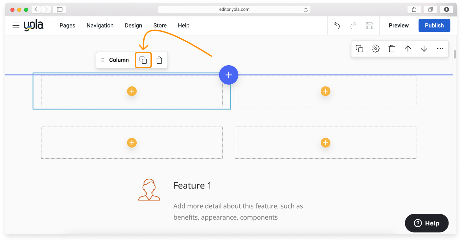Click the undo arrow icon
462x242 pixels.
pos(337,26)
